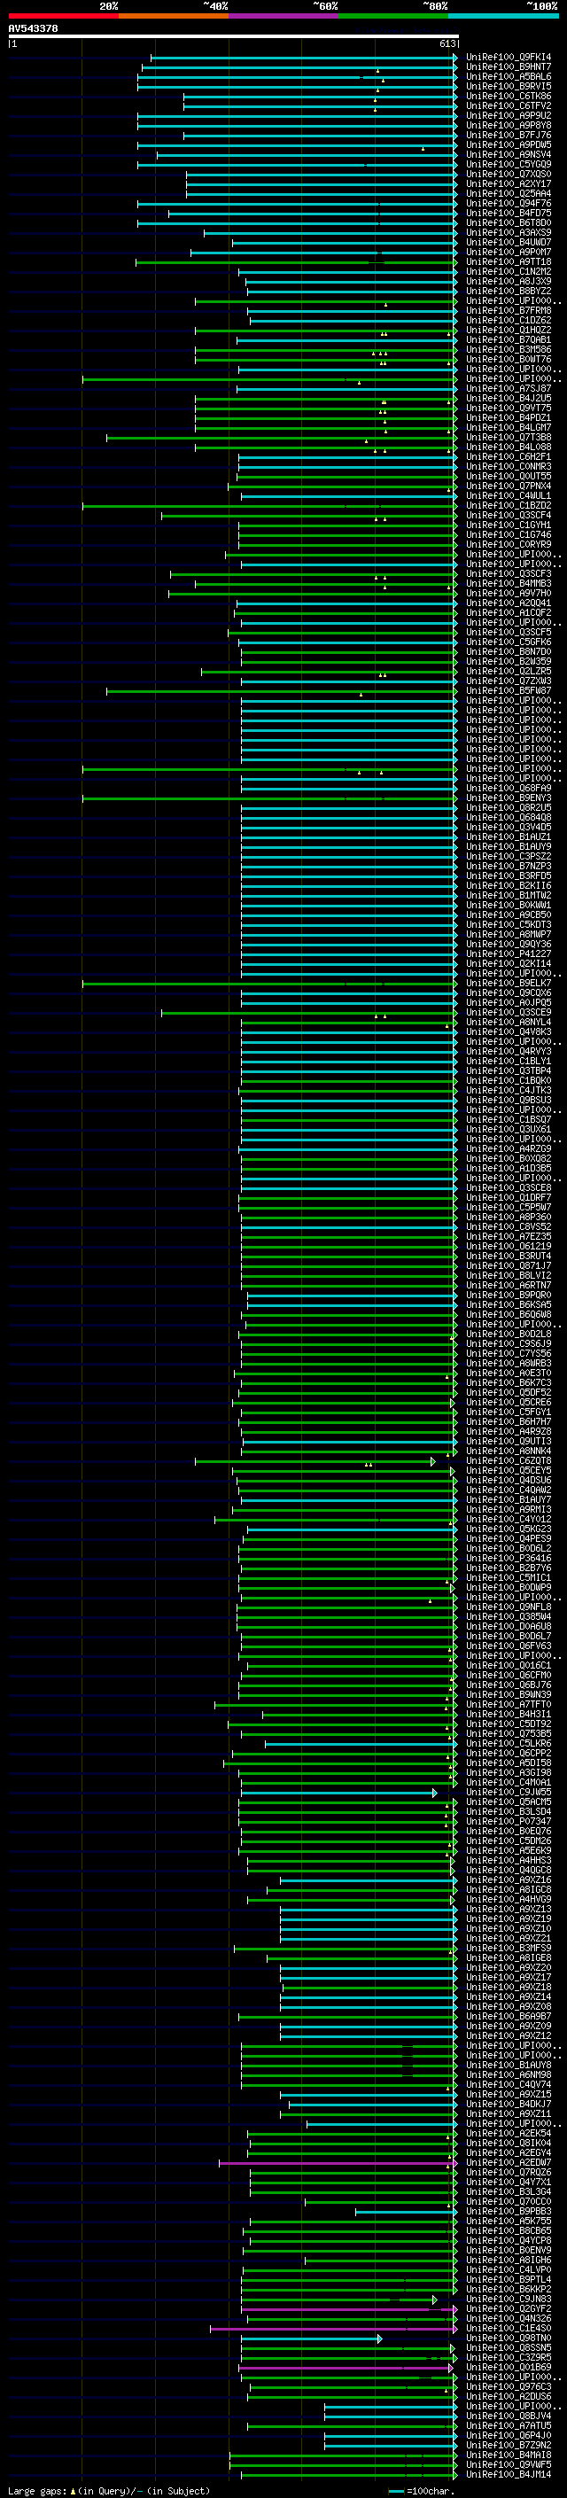The height and width of the screenshot is (2498, 567).
Task: Select the UniRef100_Q3SCF4 label
Action: pos(508,516)
